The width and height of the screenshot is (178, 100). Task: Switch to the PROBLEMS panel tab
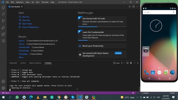coord(13,63)
